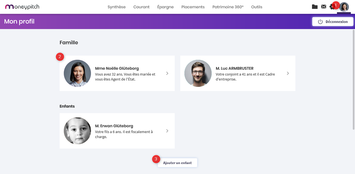355x174 pixels.
Task: Switch to the Épargne section
Action: tap(165, 7)
